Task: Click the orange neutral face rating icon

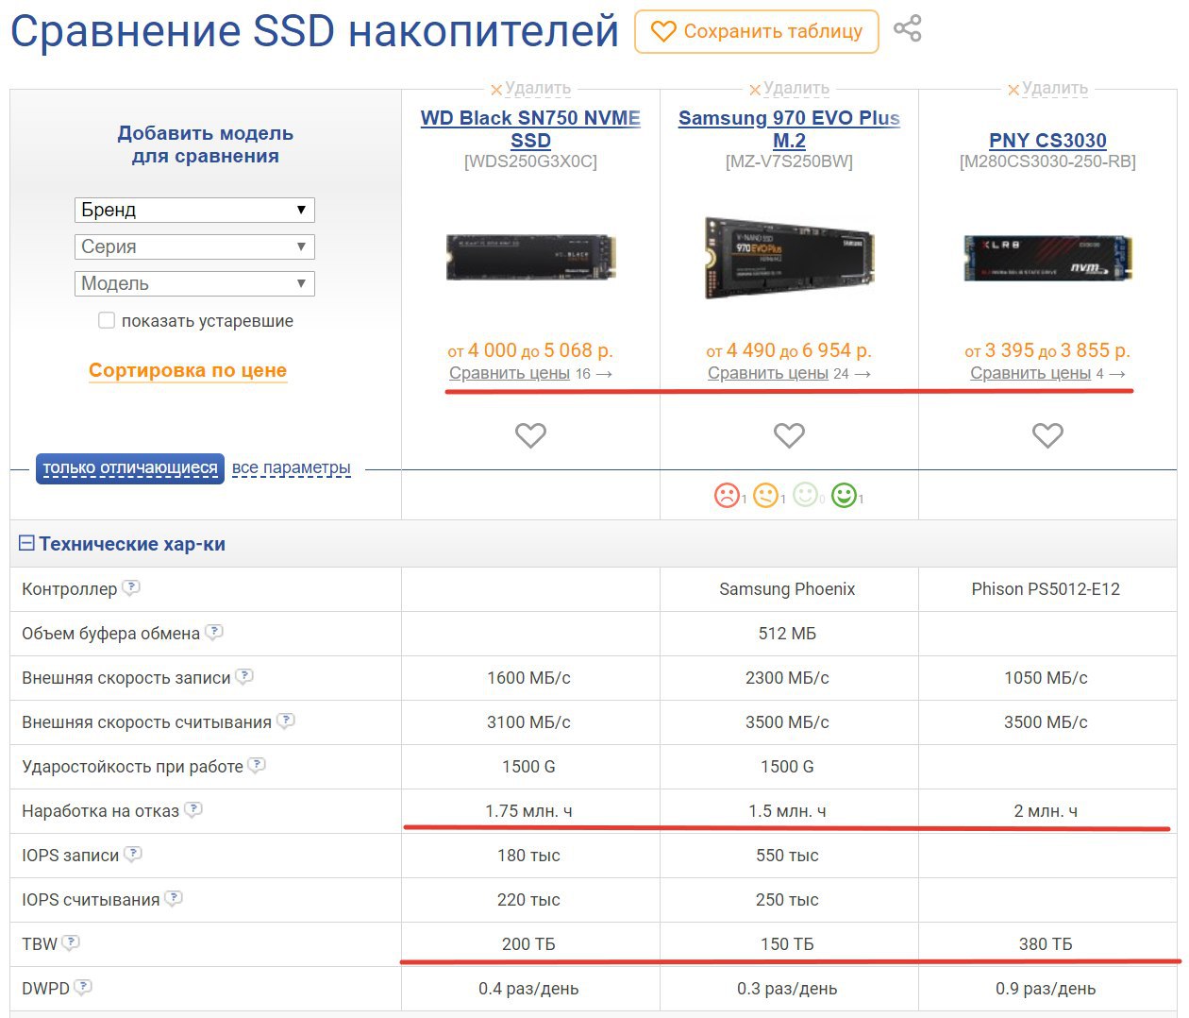Action: [766, 495]
